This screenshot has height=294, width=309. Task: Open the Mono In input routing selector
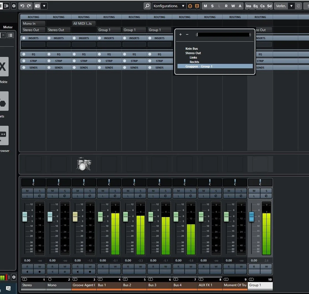[x=34, y=24]
